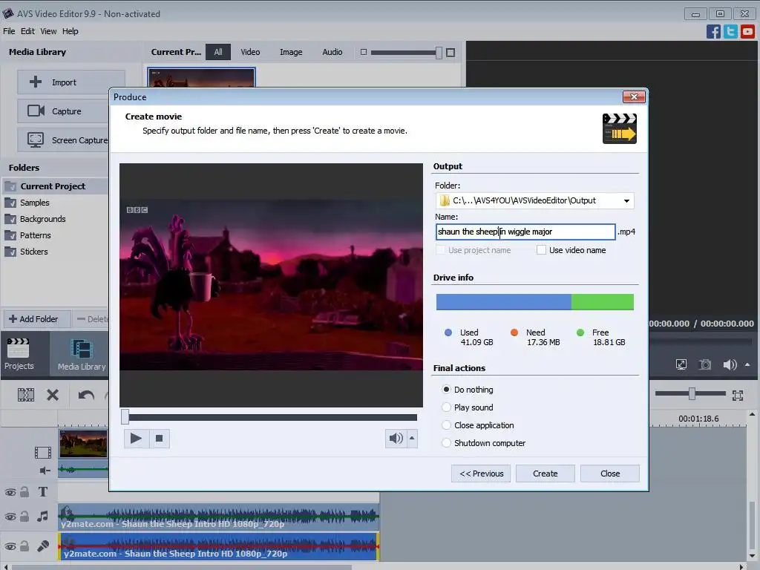
Task: Stop the preview in Produce dialog
Action: 159,439
